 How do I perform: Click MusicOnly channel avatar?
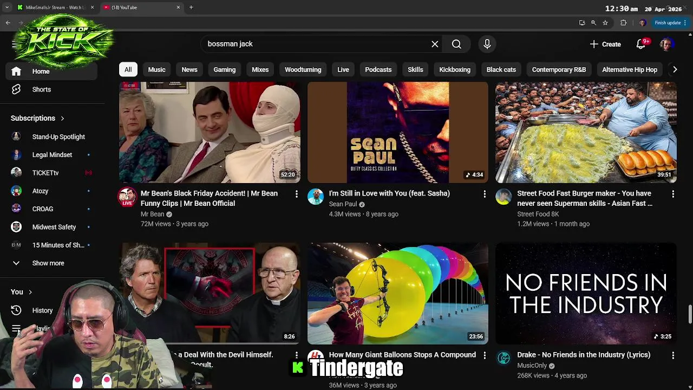click(x=504, y=358)
